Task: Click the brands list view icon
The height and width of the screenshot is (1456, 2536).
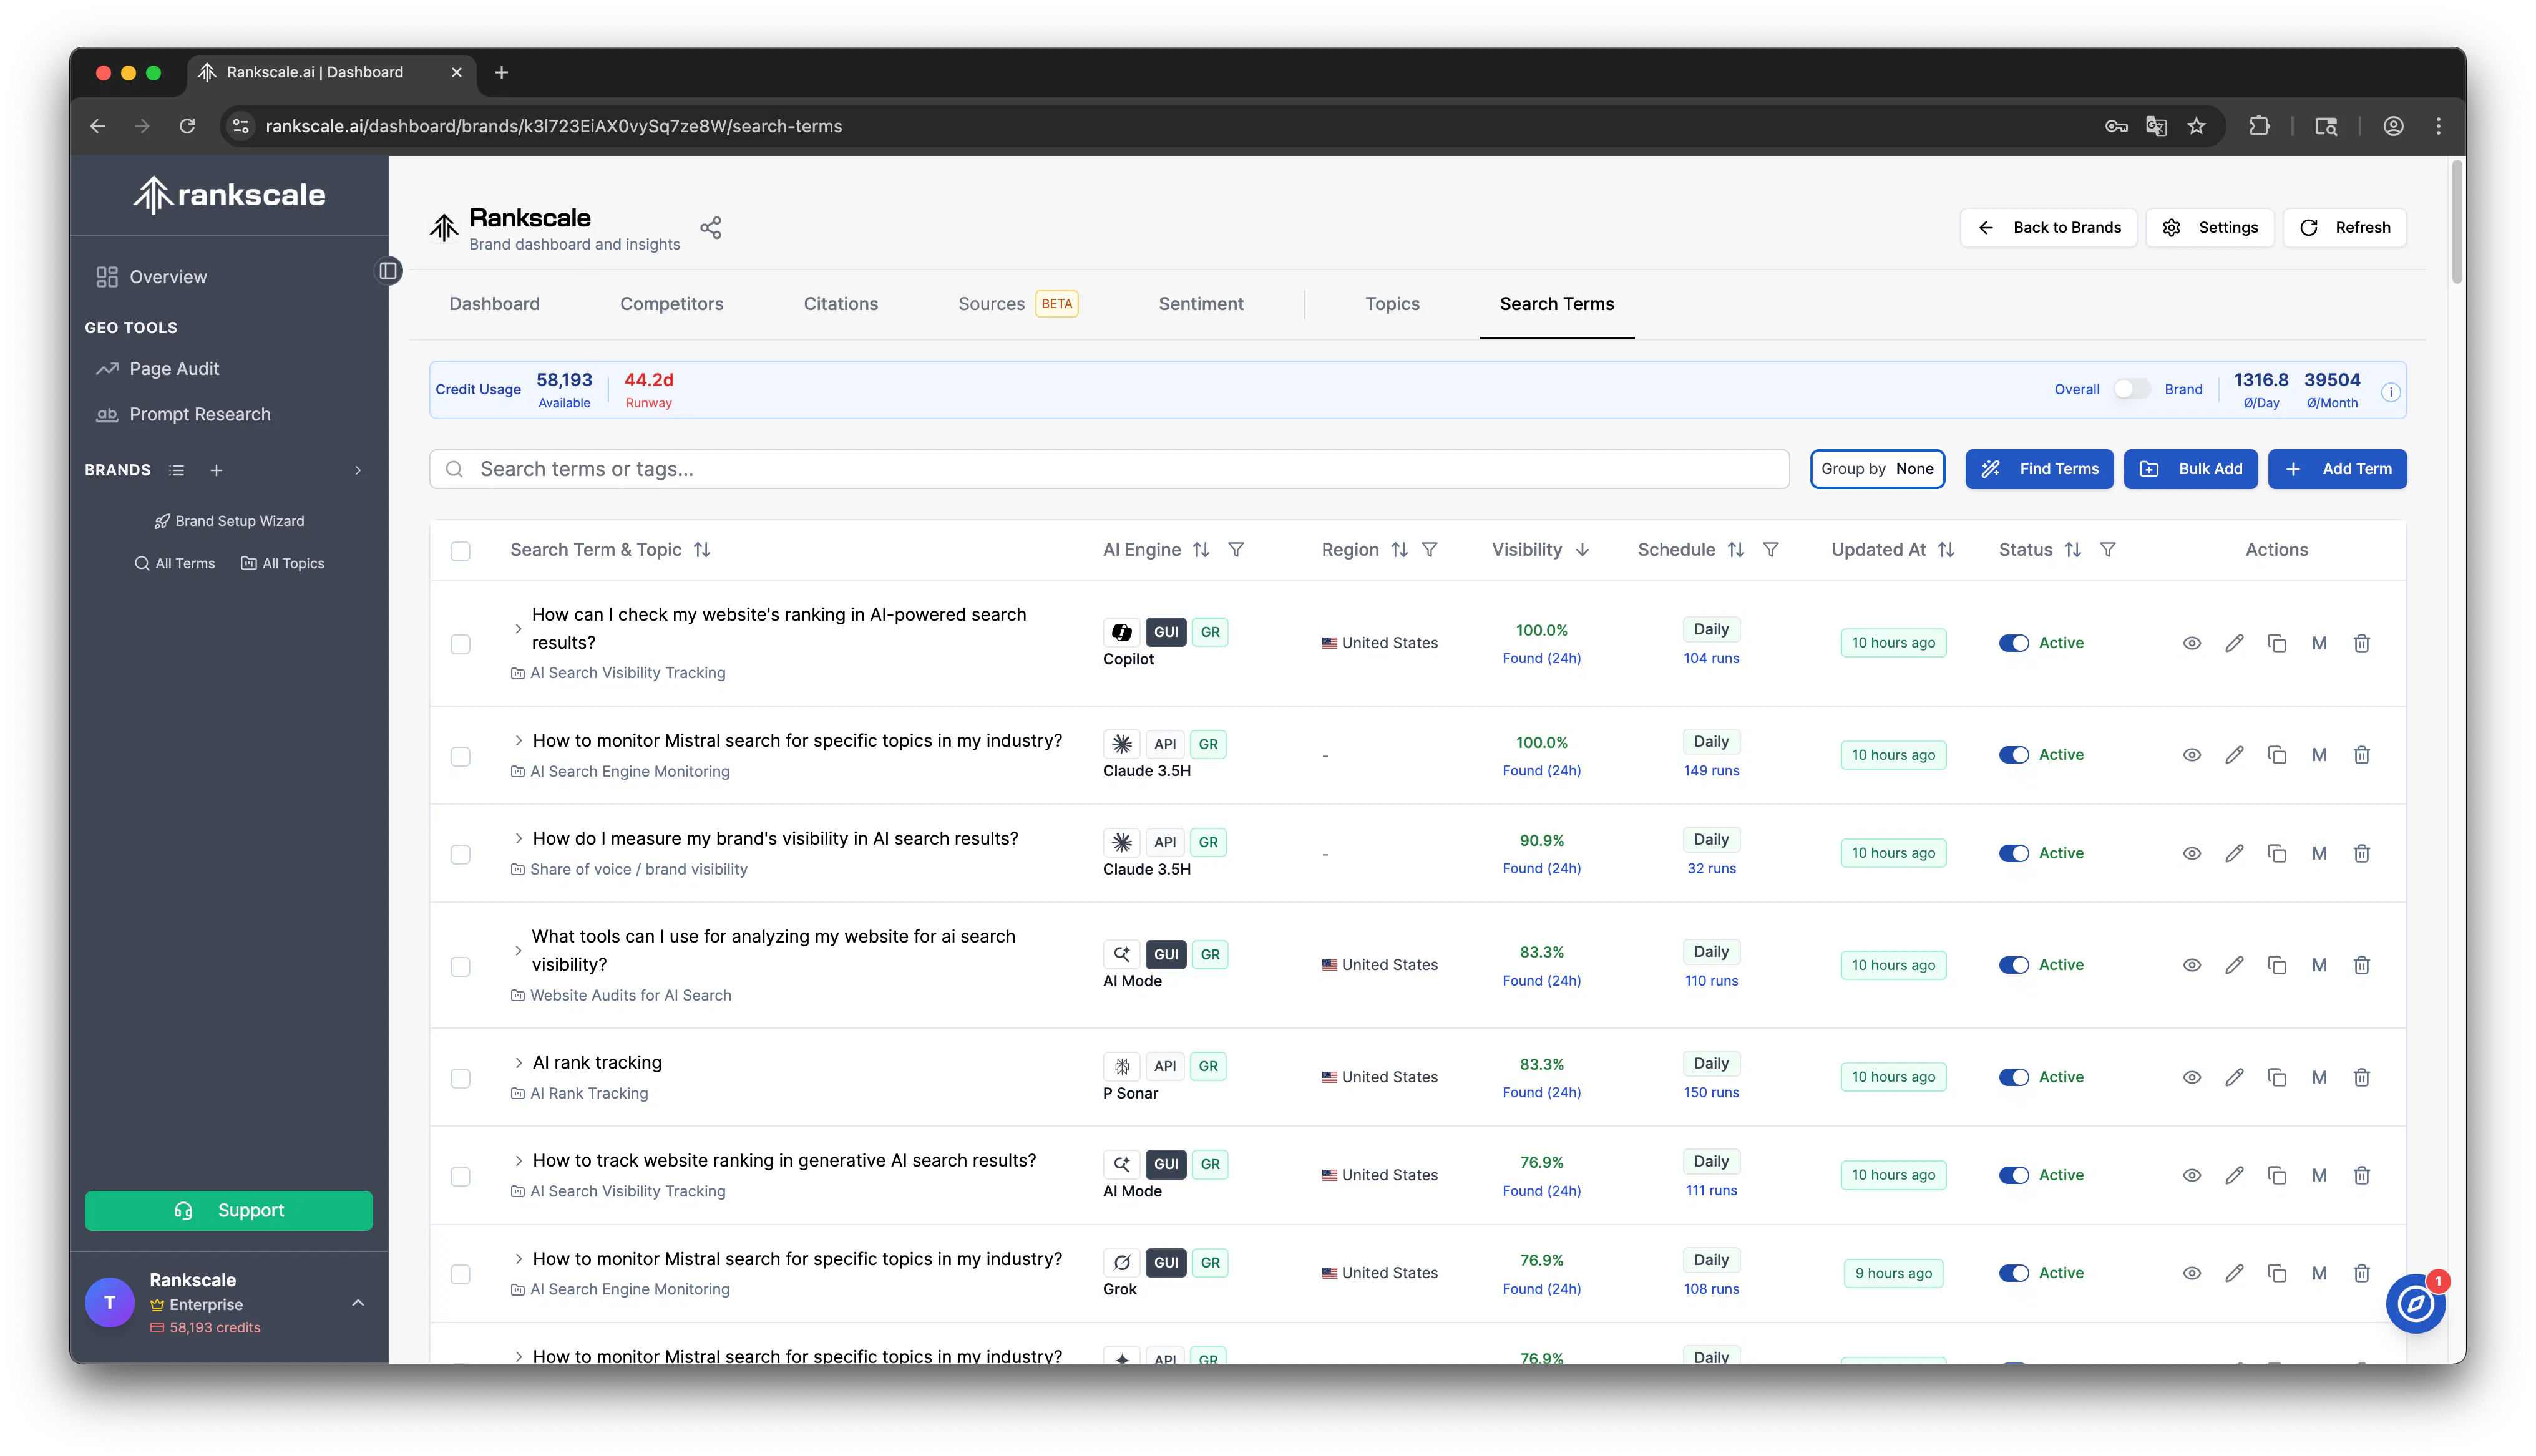Action: (177, 470)
